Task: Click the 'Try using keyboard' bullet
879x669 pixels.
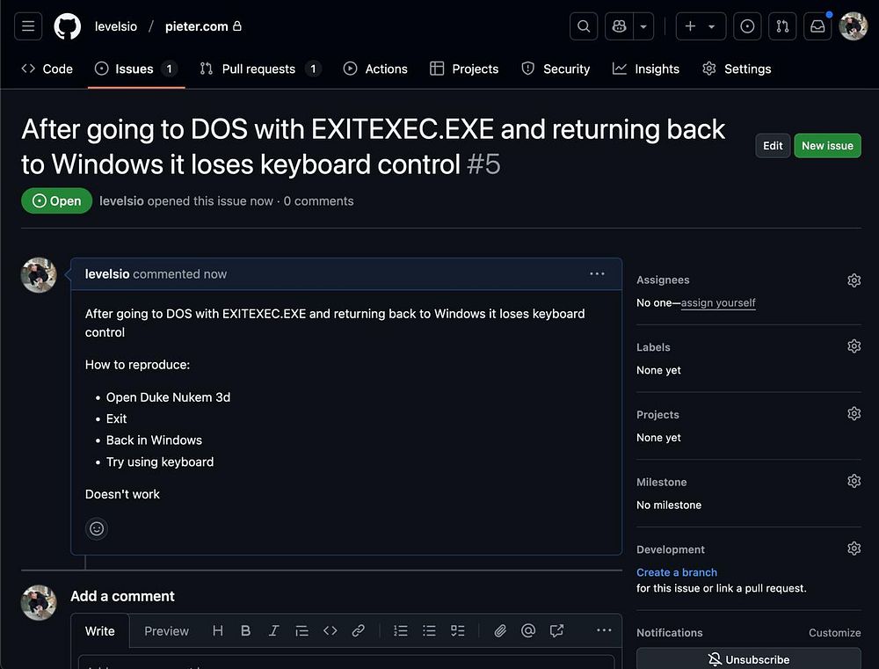Action: (160, 462)
